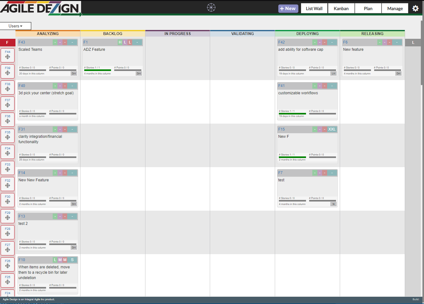Click the wheel icon in top bar
The image size is (424, 304).
click(x=211, y=8)
